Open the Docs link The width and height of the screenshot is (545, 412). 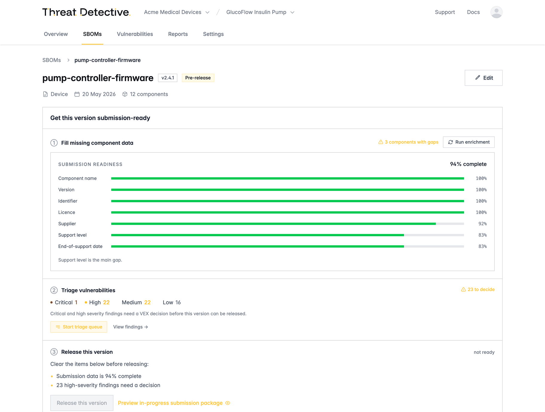coord(473,12)
